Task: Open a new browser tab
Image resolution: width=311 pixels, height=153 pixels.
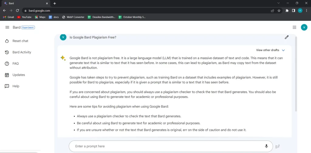Action: pos(55,3)
